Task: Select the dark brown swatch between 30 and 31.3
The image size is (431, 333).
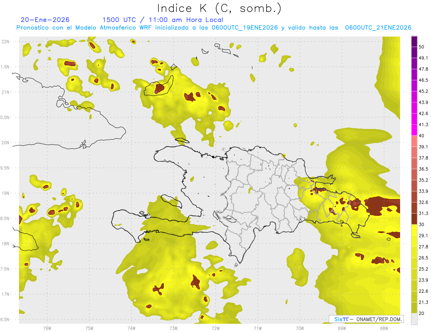Action: coord(414,219)
